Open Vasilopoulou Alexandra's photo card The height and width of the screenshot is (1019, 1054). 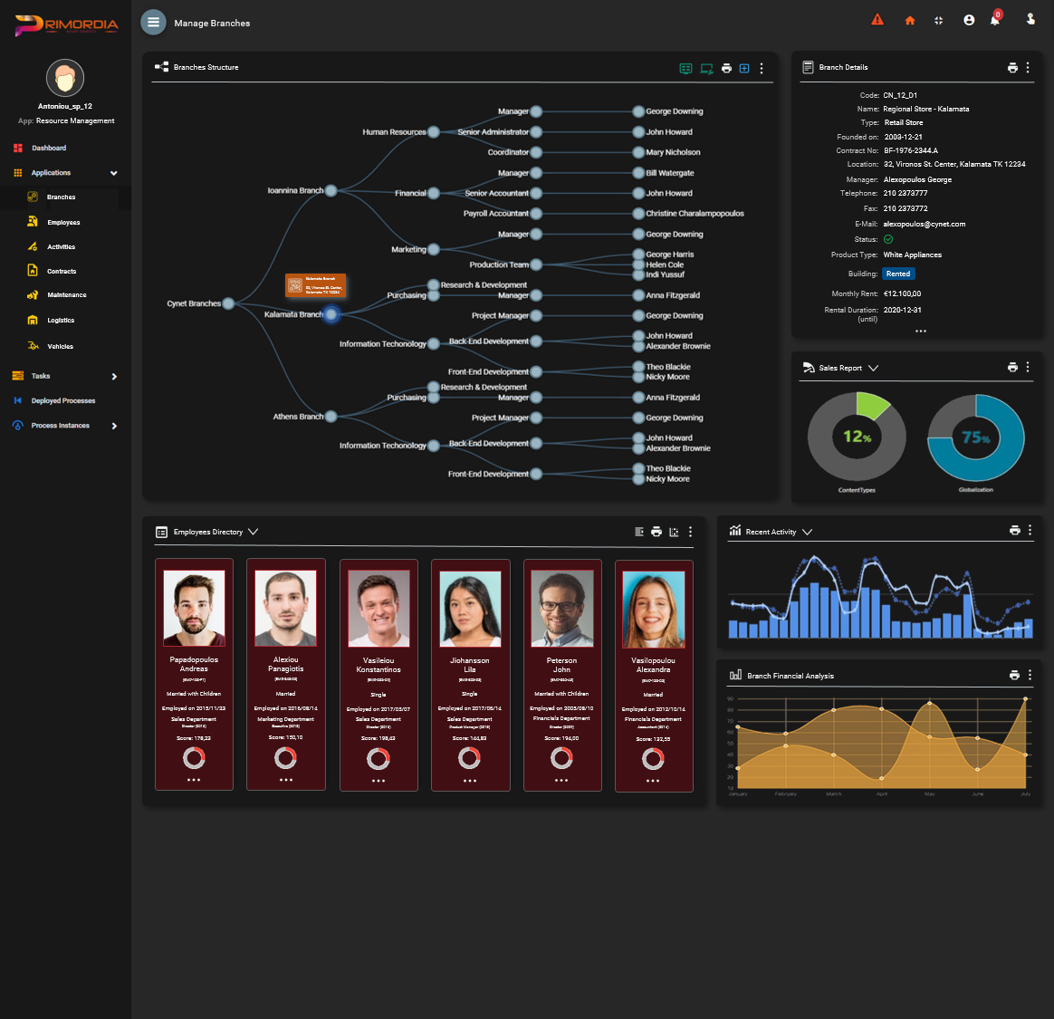pyautogui.click(x=653, y=608)
